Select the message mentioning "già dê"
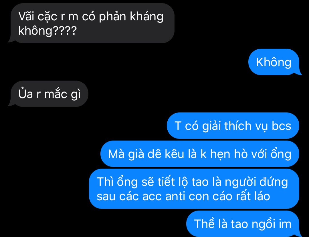The image size is (309, 237). click(200, 154)
